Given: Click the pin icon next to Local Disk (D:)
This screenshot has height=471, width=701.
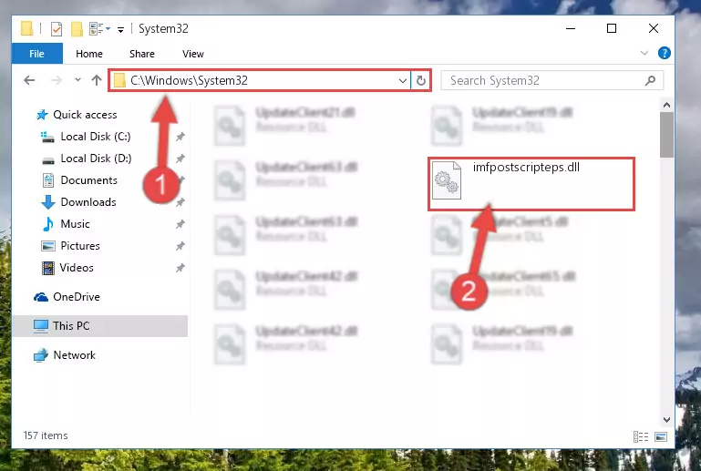Looking at the screenshot, I should (x=180, y=159).
